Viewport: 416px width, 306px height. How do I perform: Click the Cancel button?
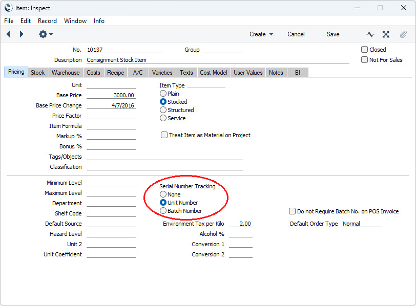tap(296, 34)
